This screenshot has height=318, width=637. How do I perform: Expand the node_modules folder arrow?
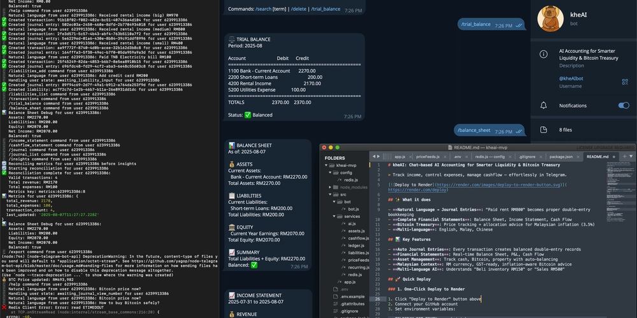[330, 187]
